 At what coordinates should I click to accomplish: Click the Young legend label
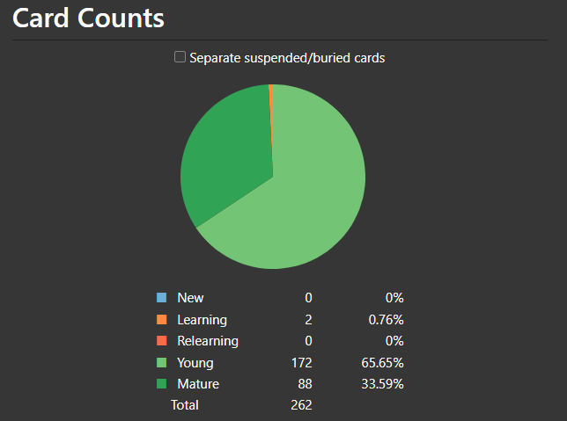point(195,362)
